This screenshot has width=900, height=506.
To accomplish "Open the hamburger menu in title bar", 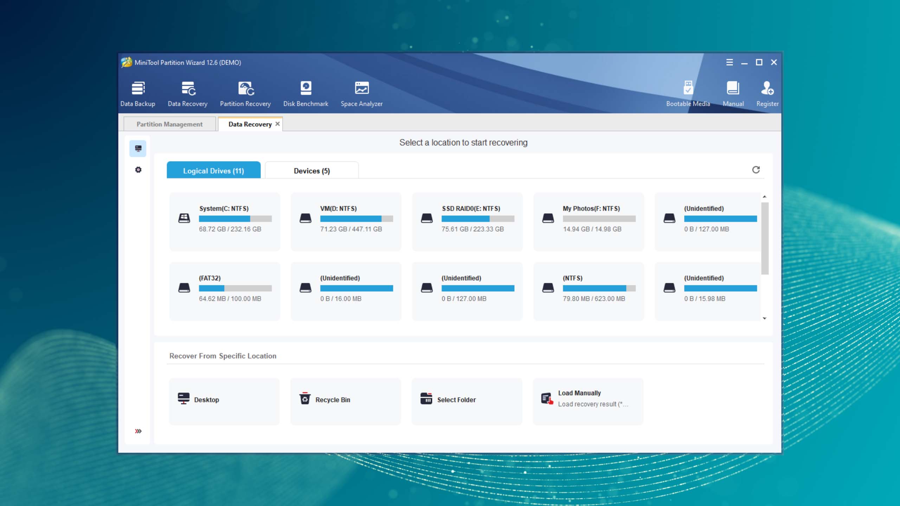I will [x=729, y=62].
